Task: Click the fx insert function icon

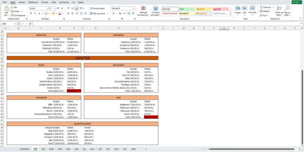Action: pos(30,24)
